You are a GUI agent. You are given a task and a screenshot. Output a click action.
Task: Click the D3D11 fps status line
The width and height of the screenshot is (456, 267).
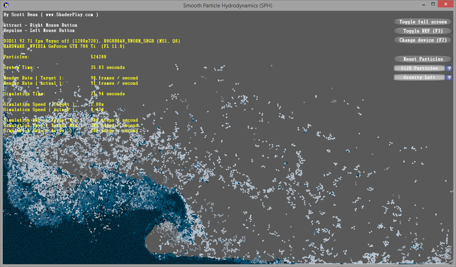91,41
